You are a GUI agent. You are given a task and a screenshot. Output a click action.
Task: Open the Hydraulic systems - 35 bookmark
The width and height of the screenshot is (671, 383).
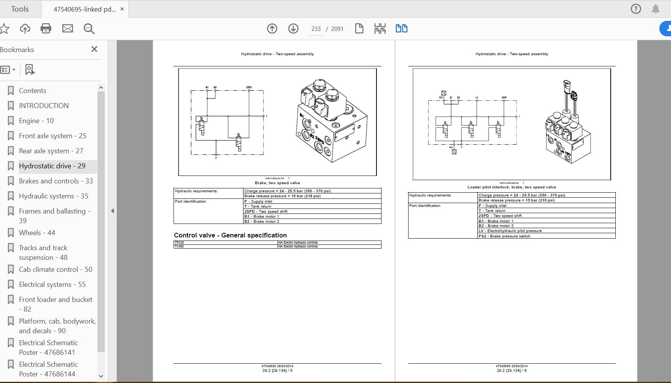[53, 196]
